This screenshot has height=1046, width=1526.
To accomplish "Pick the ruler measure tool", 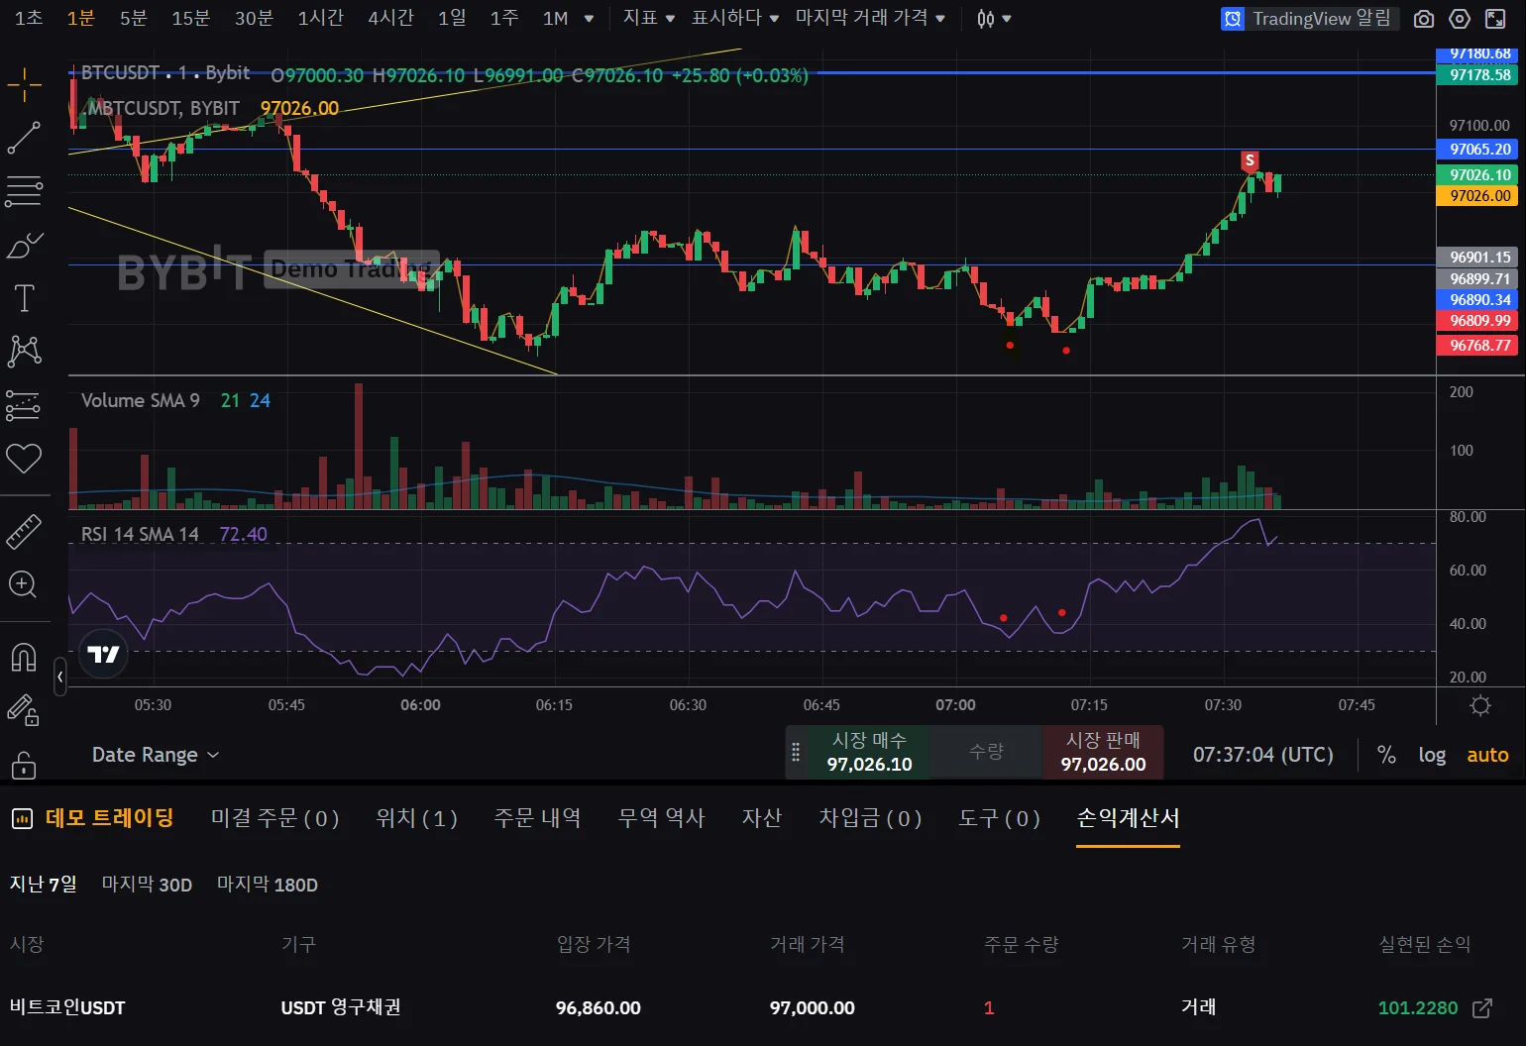I will tap(25, 532).
